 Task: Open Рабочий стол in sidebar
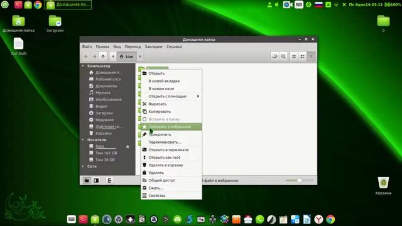pyautogui.click(x=107, y=79)
